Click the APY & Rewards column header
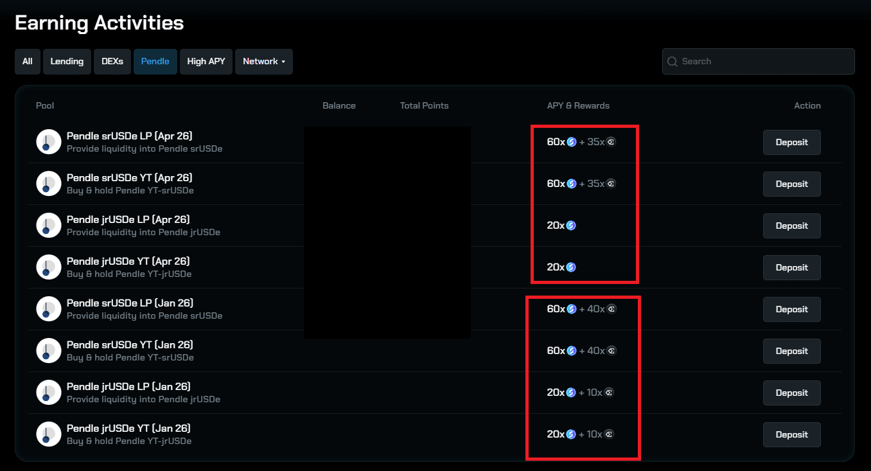The width and height of the screenshot is (871, 471). pyautogui.click(x=578, y=105)
